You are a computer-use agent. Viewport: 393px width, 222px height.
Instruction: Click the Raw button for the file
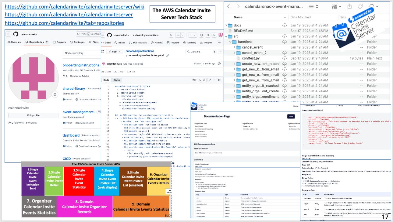click(194, 80)
